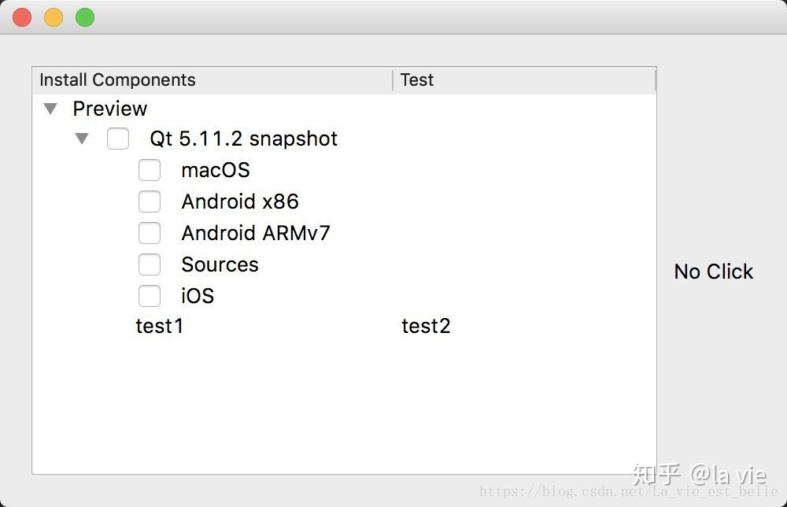Tick the Android ARMv7 checkbox
The width and height of the screenshot is (787, 507).
point(150,233)
